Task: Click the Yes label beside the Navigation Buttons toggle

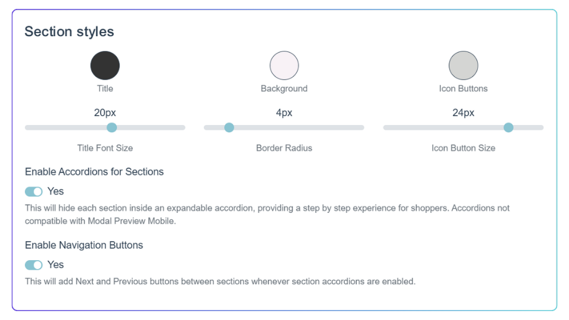Action: (x=56, y=264)
